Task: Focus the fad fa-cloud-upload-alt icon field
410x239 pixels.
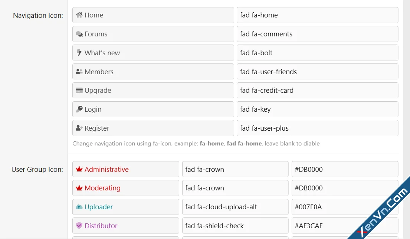Action: (235, 207)
